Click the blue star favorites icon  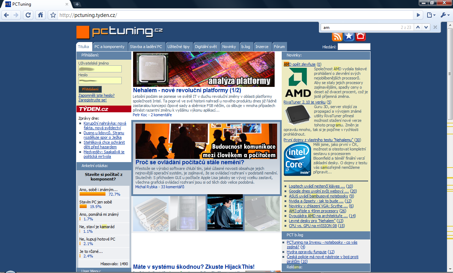pyautogui.click(x=349, y=36)
